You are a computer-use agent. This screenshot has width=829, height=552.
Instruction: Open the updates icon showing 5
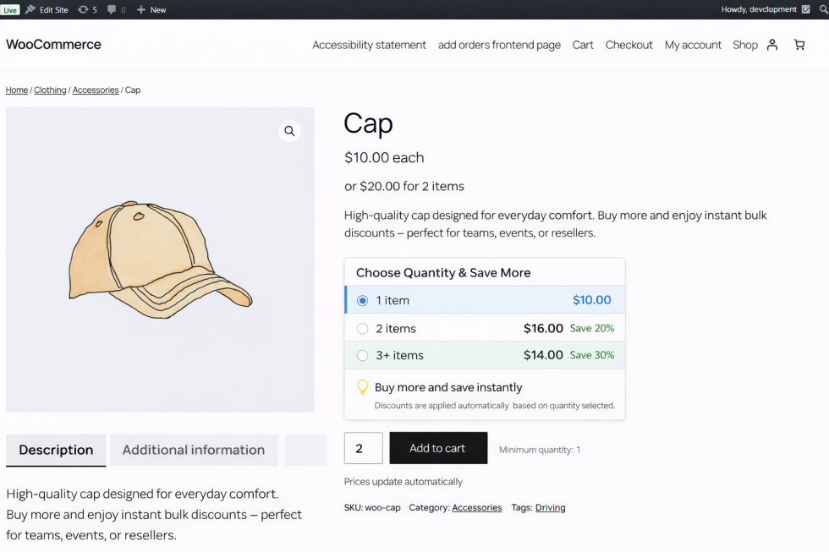(x=87, y=10)
